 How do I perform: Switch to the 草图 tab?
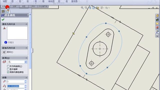[x=24, y=6]
